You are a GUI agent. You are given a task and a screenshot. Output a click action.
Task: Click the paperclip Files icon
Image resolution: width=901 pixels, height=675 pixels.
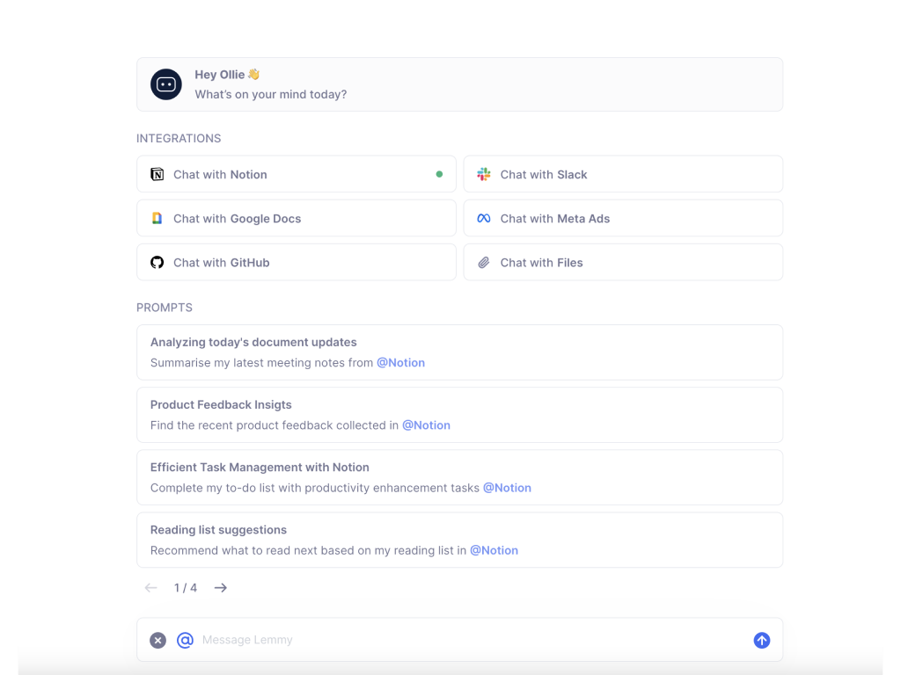pos(484,262)
